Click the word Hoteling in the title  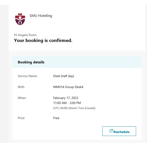45,16
